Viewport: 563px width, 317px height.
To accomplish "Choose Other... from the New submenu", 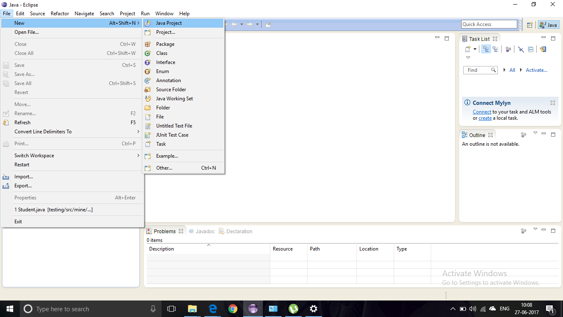I will point(183,168).
